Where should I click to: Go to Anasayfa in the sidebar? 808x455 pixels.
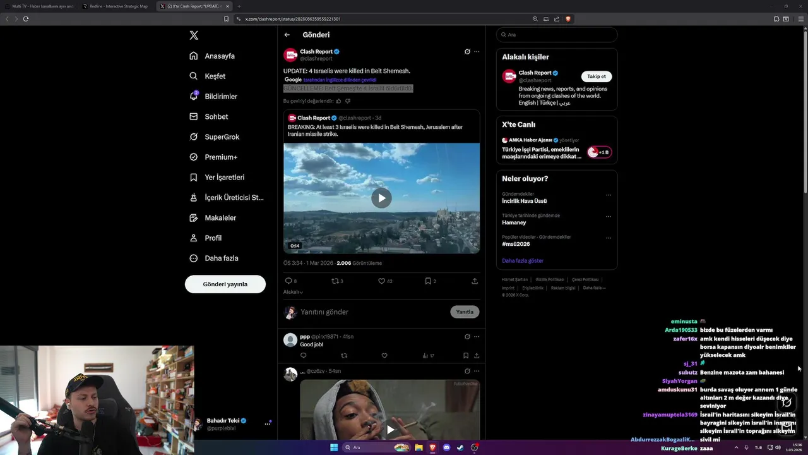click(212, 56)
